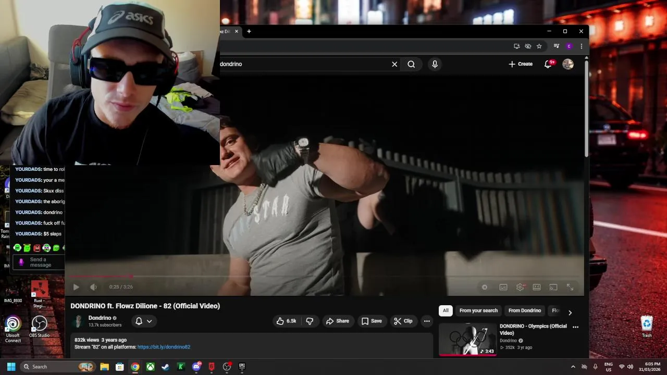
Task: Enter full screen mode
Action: pos(570,287)
